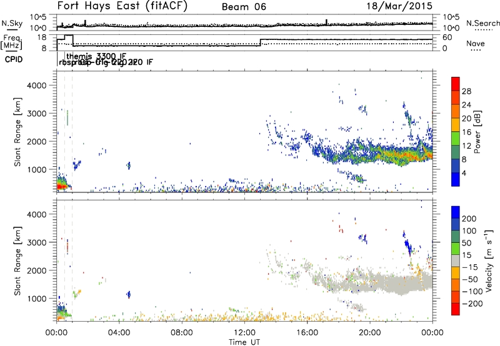
Task: Click the "4" label on Power colorbar
Action: 464,173
